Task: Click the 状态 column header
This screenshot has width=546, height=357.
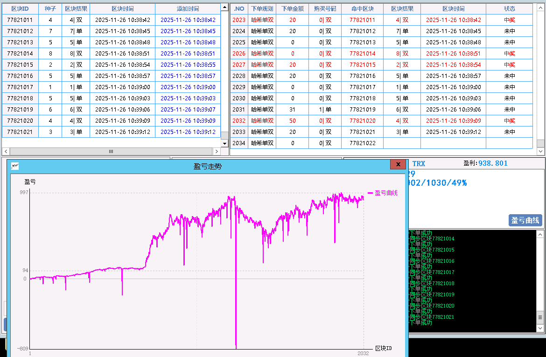Action: pyautogui.click(x=509, y=9)
